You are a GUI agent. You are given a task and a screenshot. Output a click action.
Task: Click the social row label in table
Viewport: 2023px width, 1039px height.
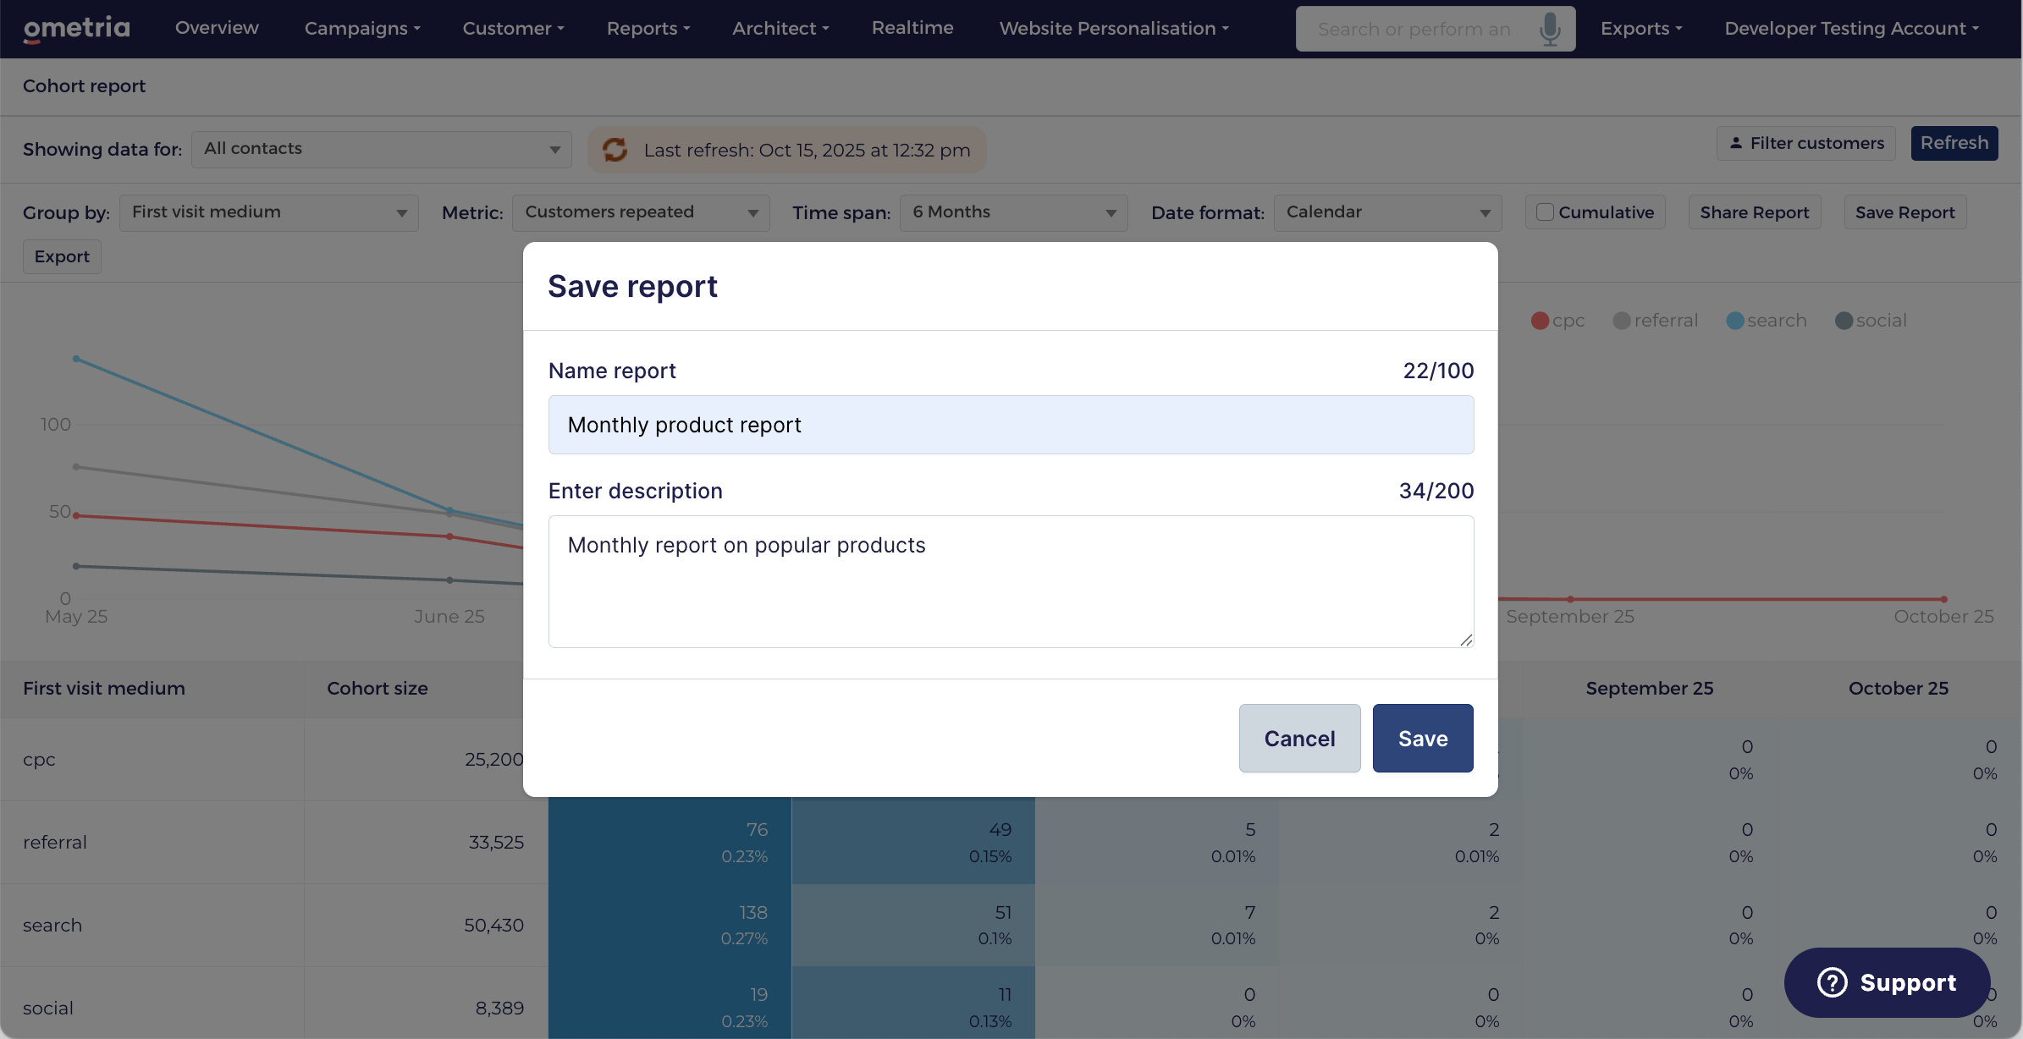pos(48,1009)
